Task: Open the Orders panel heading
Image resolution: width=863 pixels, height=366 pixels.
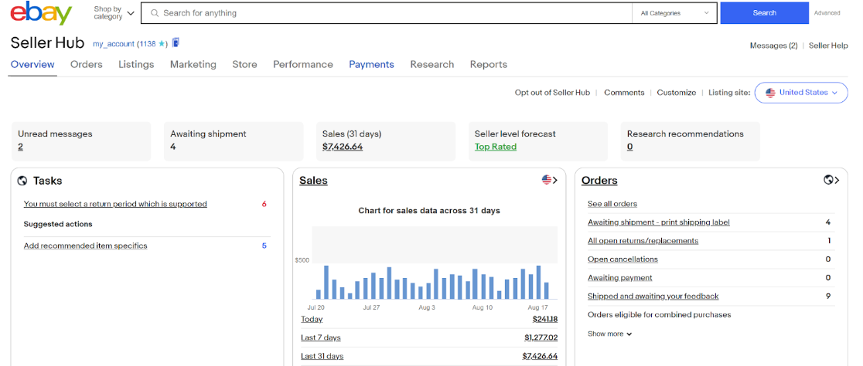Action: click(599, 180)
